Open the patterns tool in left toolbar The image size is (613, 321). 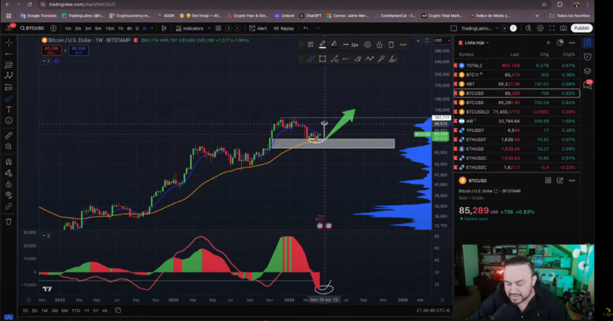[9, 76]
